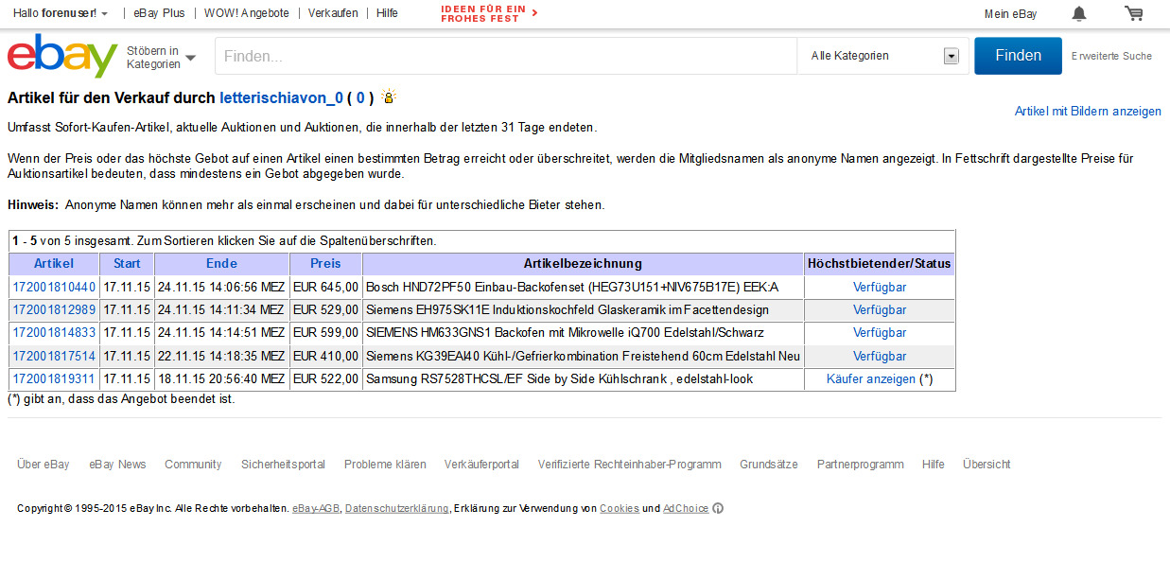The image size is (1170, 562).
Task: Select the Bosch HND72PF50 Einbau-Backofenset description
Action: [x=572, y=287]
